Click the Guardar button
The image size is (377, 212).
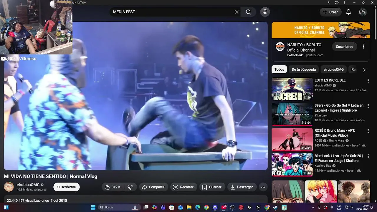(212, 187)
